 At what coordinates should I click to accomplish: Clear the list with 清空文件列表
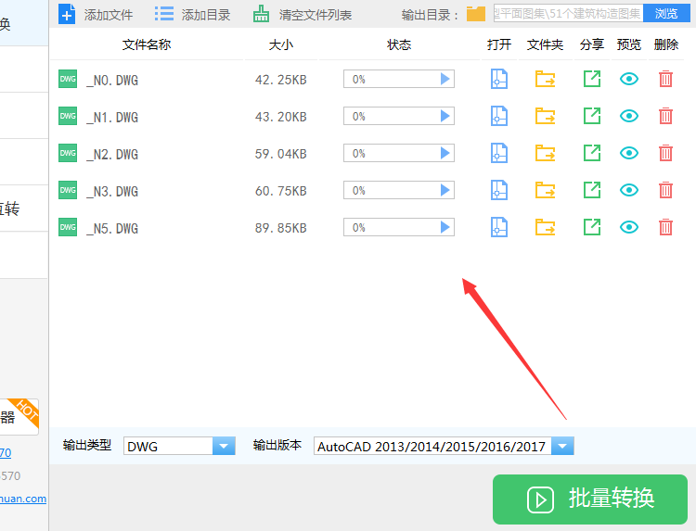click(303, 14)
